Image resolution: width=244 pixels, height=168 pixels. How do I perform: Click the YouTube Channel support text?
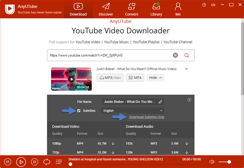pyautogui.click(x=178, y=42)
